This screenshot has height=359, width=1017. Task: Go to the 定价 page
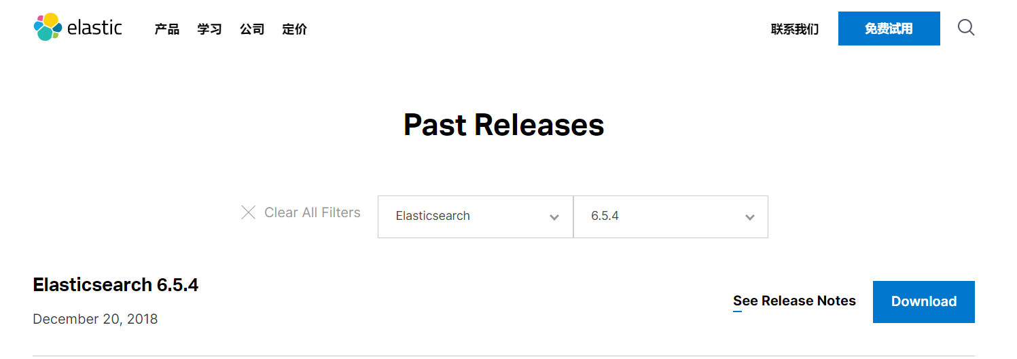pyautogui.click(x=295, y=29)
